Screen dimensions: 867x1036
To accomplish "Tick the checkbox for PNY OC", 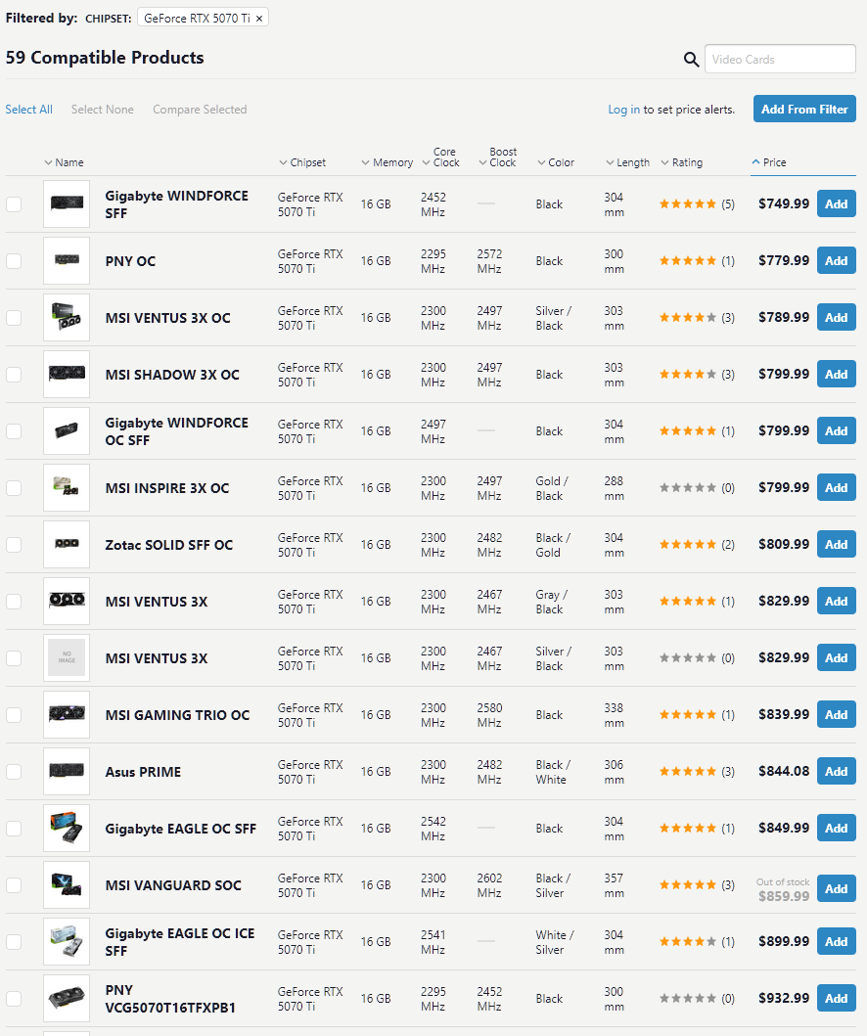I will (14, 261).
